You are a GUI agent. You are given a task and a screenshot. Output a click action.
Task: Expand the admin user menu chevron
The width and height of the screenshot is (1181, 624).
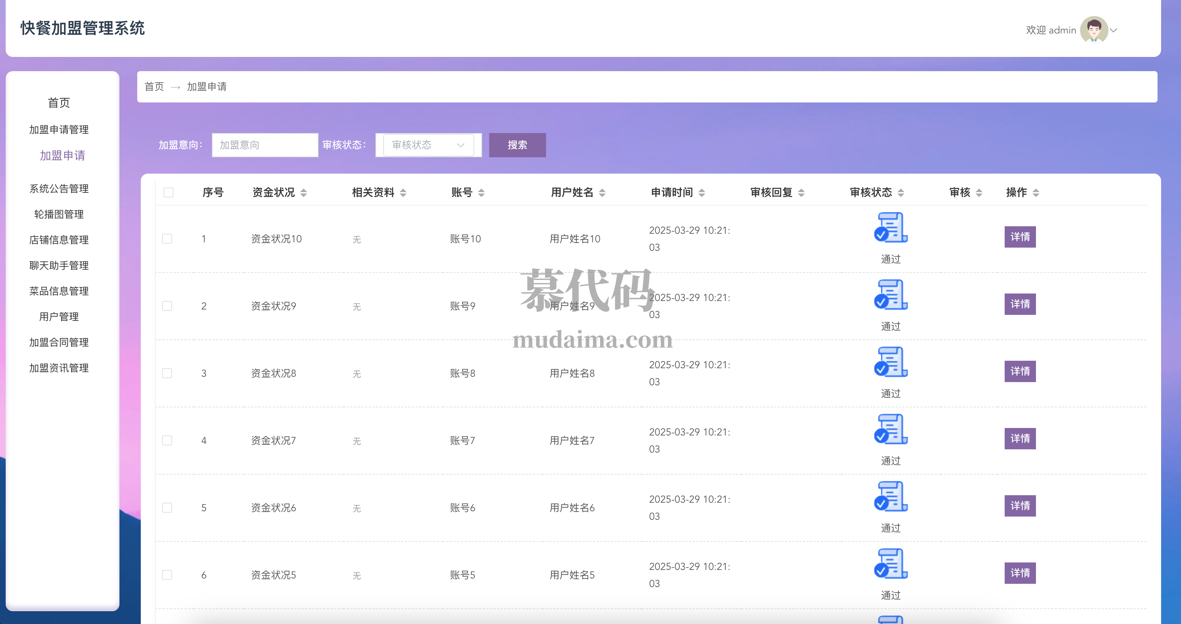[1113, 30]
